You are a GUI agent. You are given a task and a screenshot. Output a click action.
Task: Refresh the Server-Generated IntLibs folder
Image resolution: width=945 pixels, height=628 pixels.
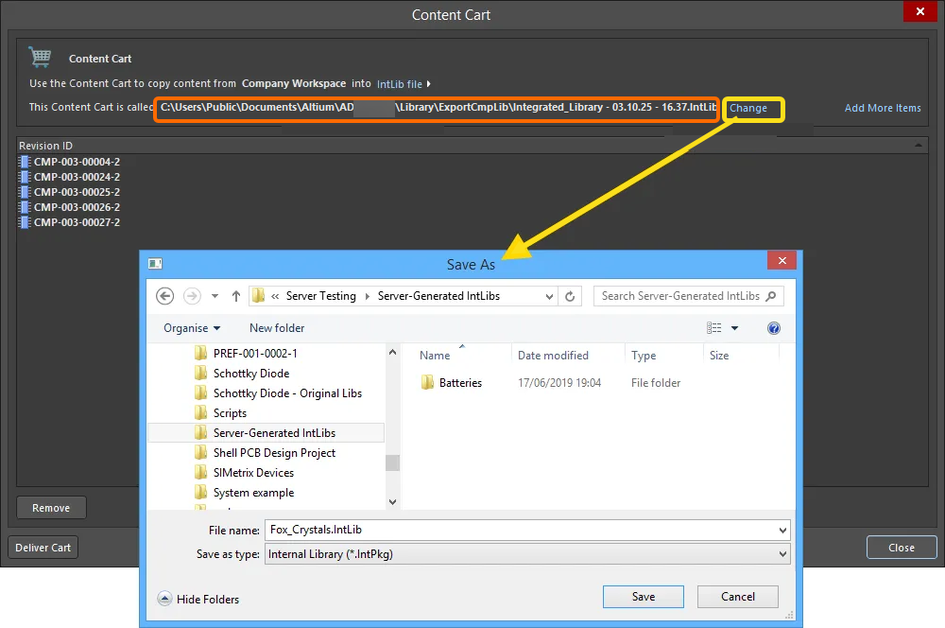coord(570,295)
